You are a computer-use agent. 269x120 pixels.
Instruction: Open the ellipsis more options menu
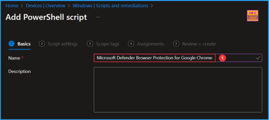[x=98, y=17]
